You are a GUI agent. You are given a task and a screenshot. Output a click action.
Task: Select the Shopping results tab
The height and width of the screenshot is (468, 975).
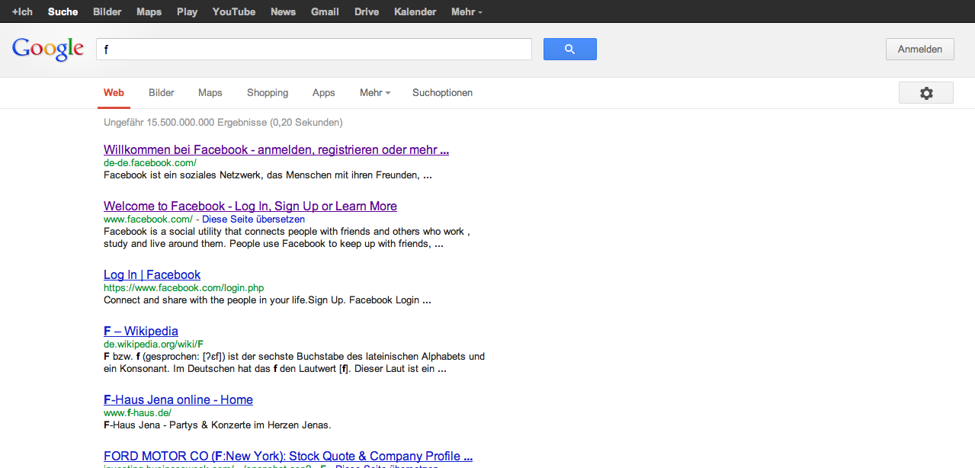tap(268, 93)
